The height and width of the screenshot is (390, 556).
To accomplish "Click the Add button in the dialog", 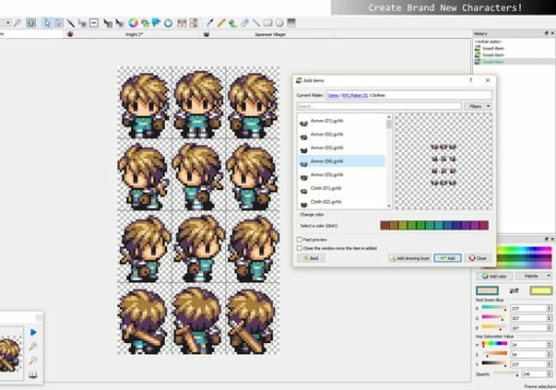I will 448,258.
